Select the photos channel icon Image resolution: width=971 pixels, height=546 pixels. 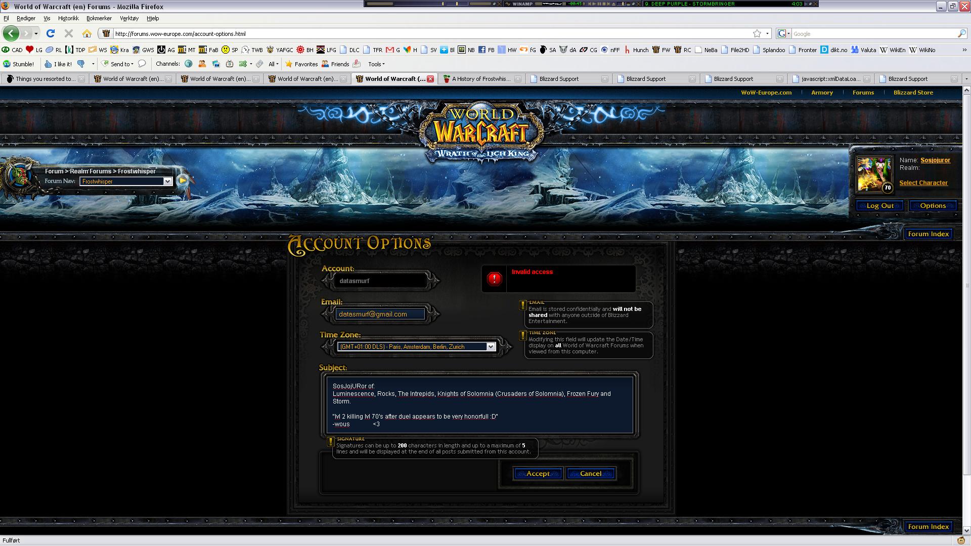216,64
